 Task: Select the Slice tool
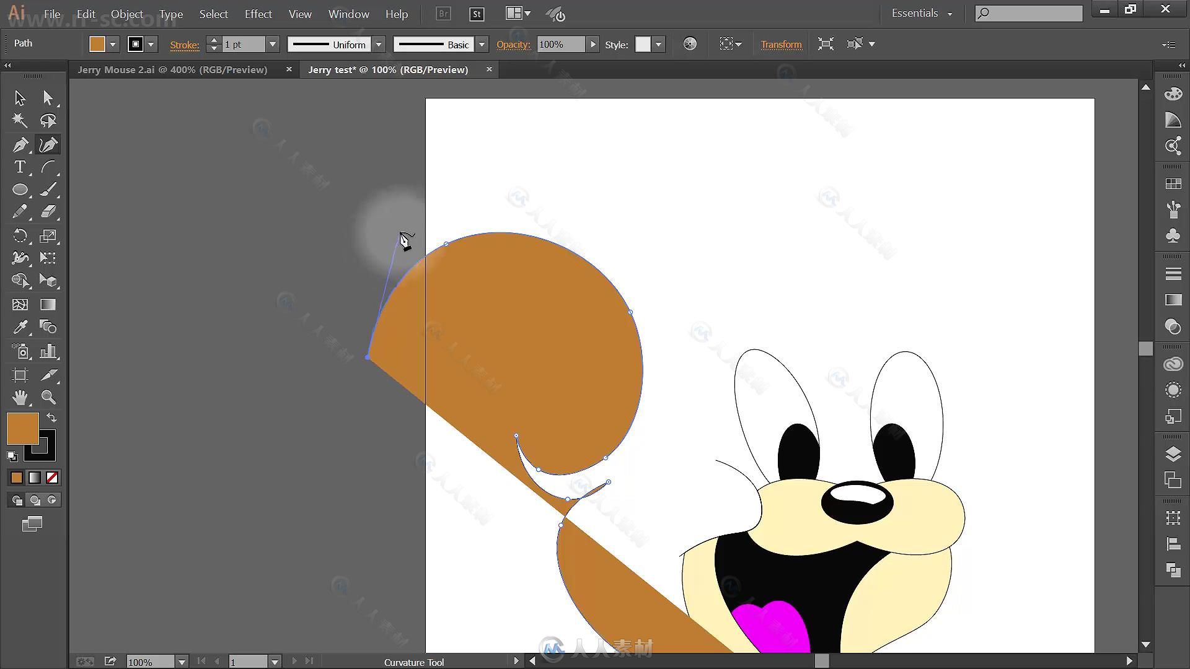48,375
